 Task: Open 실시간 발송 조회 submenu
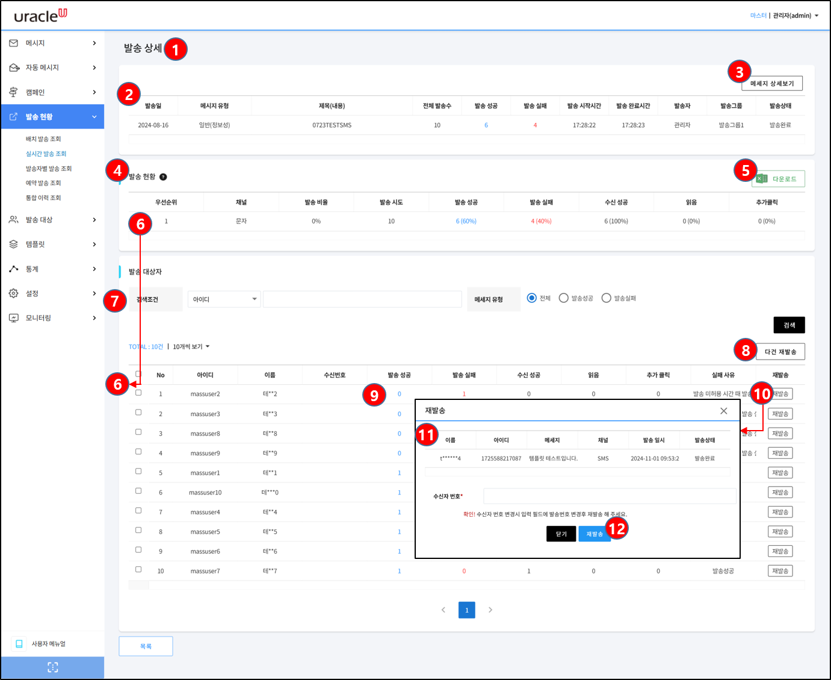click(46, 154)
